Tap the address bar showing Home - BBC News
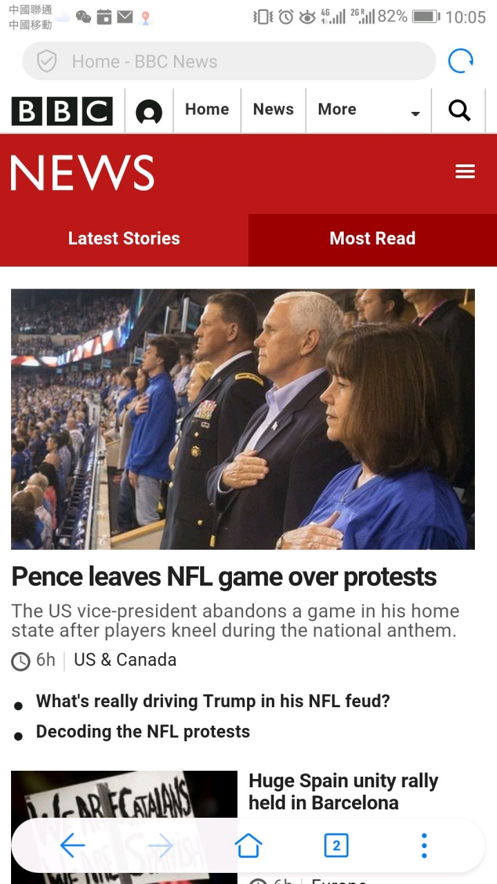The width and height of the screenshot is (497, 884). point(228,61)
